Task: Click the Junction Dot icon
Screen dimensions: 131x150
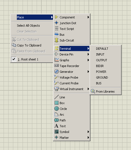Action: [x=57, y=23]
